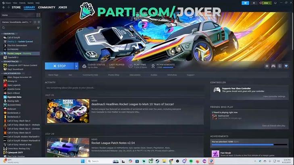Select Titanfall 2 in favorites

tap(13, 57)
